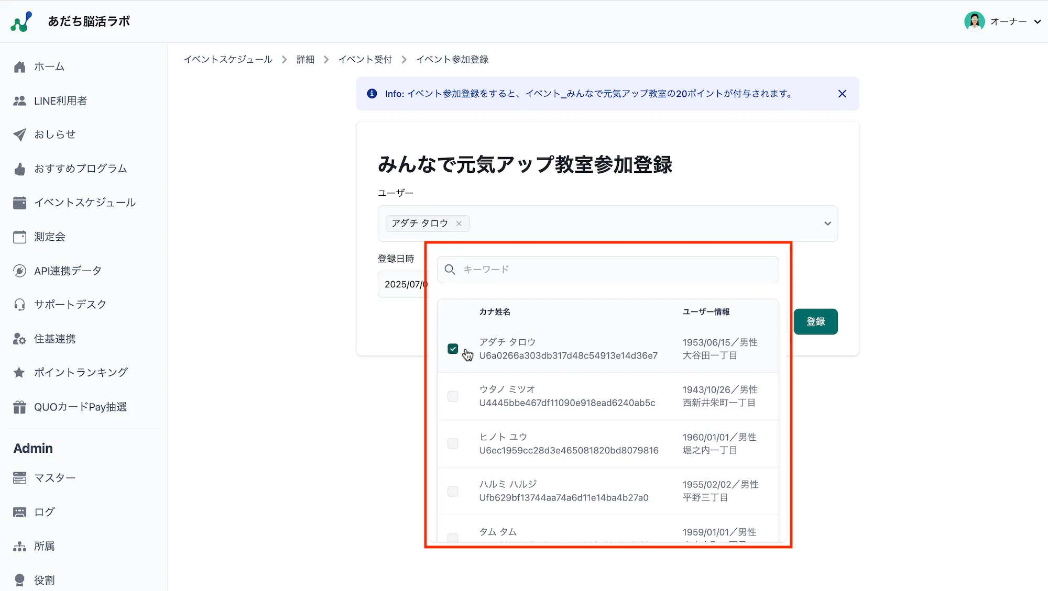
Task: Navigate to イベント受付 breadcrumb link
Action: pos(365,60)
